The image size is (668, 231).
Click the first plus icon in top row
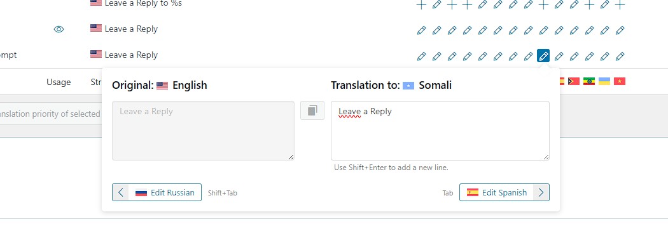(x=421, y=4)
